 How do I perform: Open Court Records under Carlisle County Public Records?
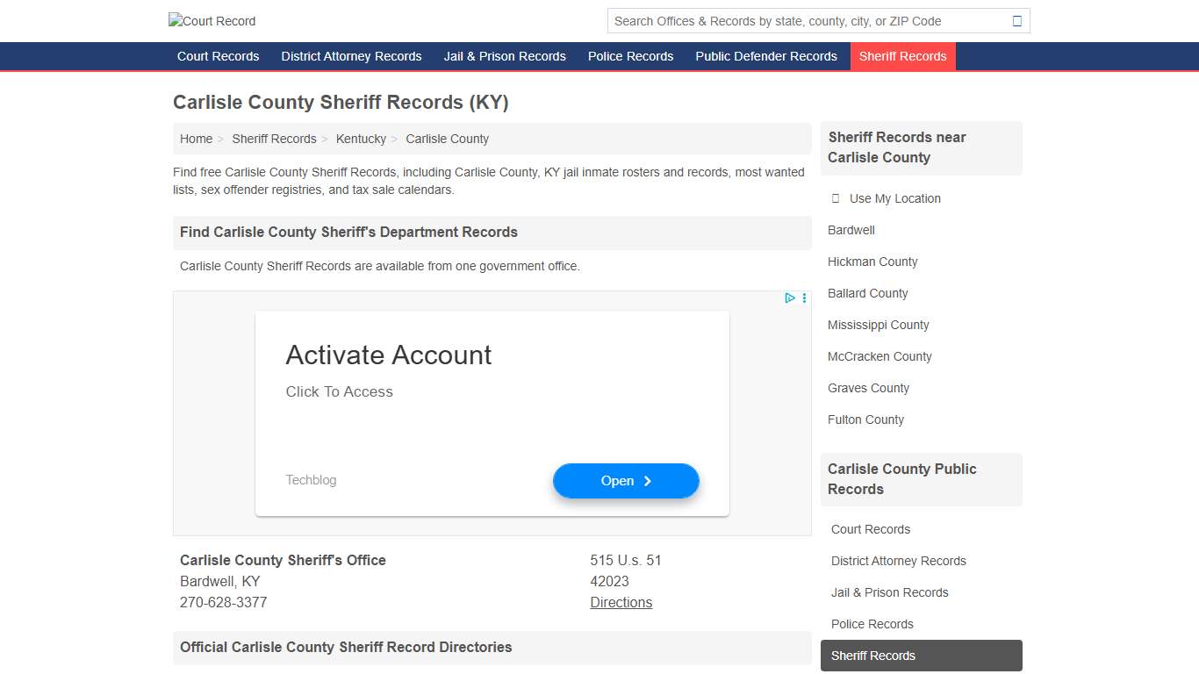pyautogui.click(x=870, y=529)
